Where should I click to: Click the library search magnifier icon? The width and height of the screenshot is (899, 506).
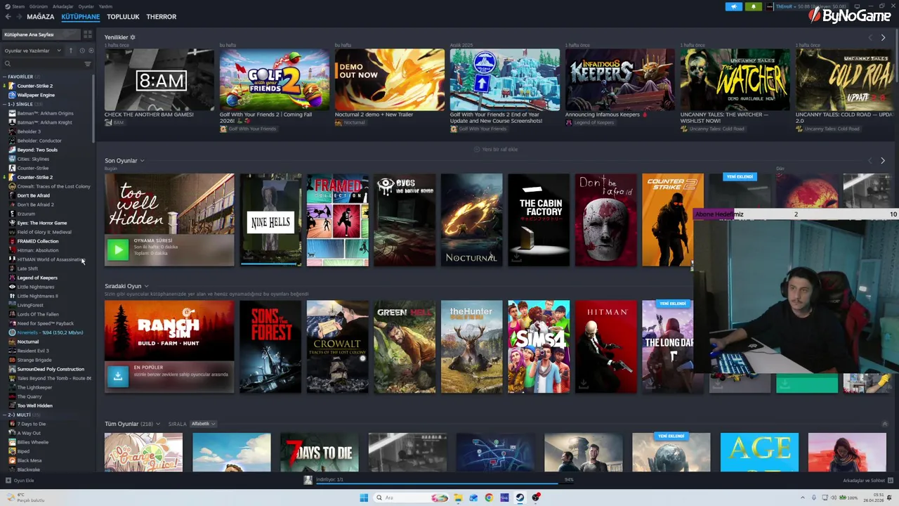[8, 64]
